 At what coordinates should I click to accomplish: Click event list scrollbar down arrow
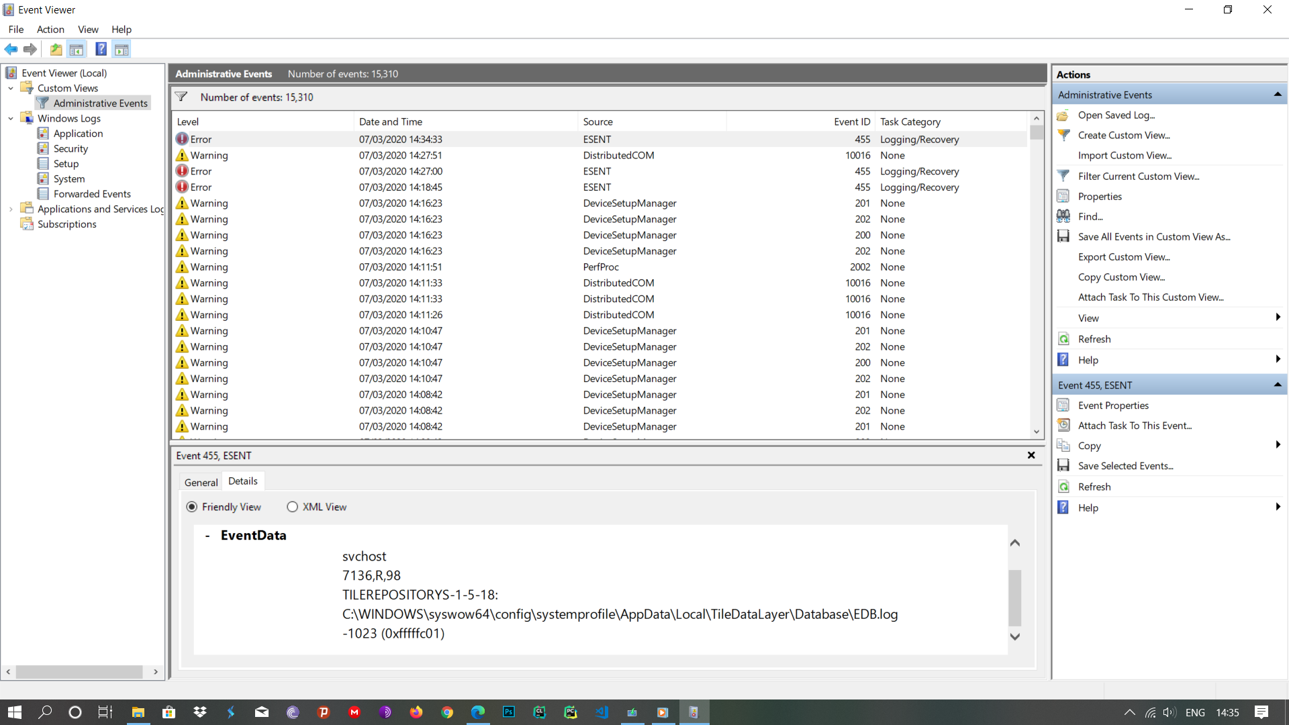(x=1037, y=432)
